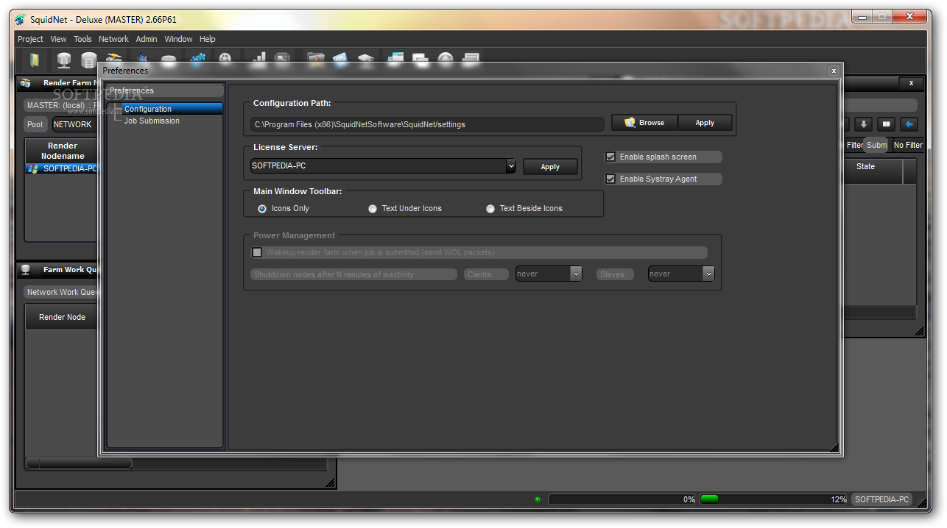947x528 pixels.
Task: Click the blue gears toolbar icon
Action: [x=198, y=58]
